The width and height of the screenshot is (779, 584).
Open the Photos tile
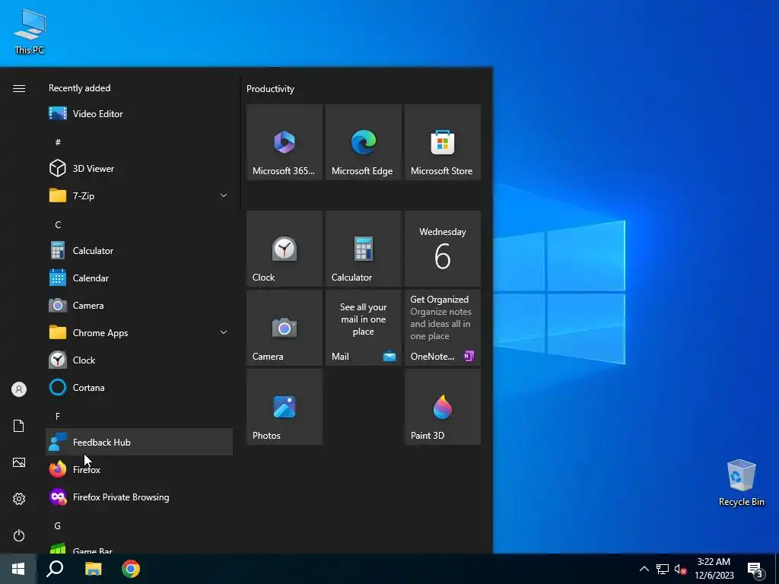(x=285, y=407)
